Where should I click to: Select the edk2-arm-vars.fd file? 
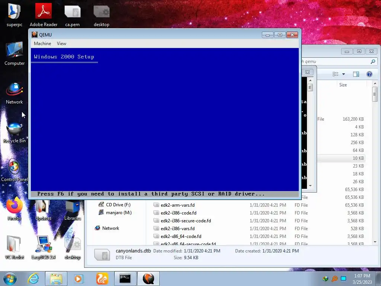click(177, 205)
